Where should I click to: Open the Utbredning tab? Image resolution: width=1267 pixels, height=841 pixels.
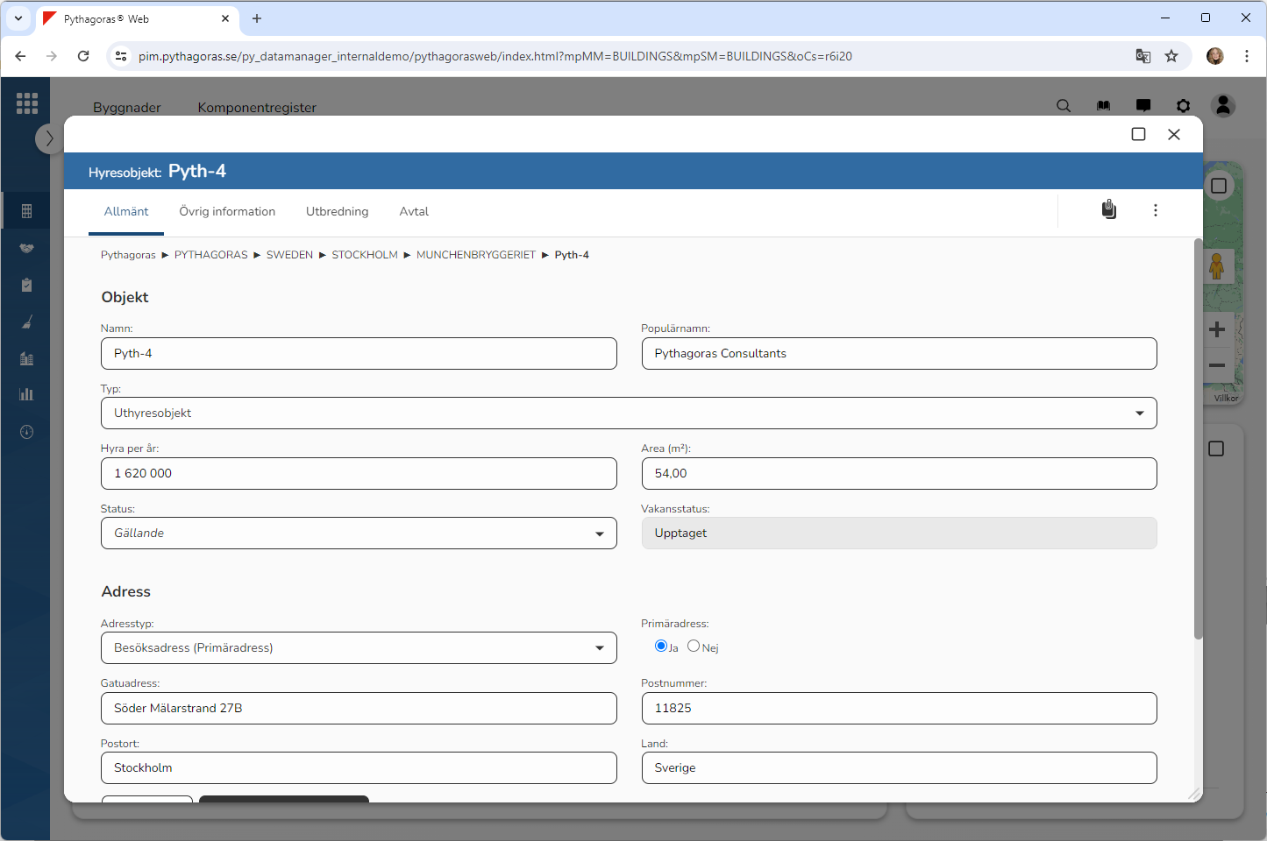337,212
